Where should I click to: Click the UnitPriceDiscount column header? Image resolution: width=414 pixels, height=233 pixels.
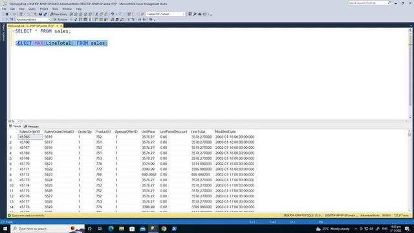tap(173, 131)
